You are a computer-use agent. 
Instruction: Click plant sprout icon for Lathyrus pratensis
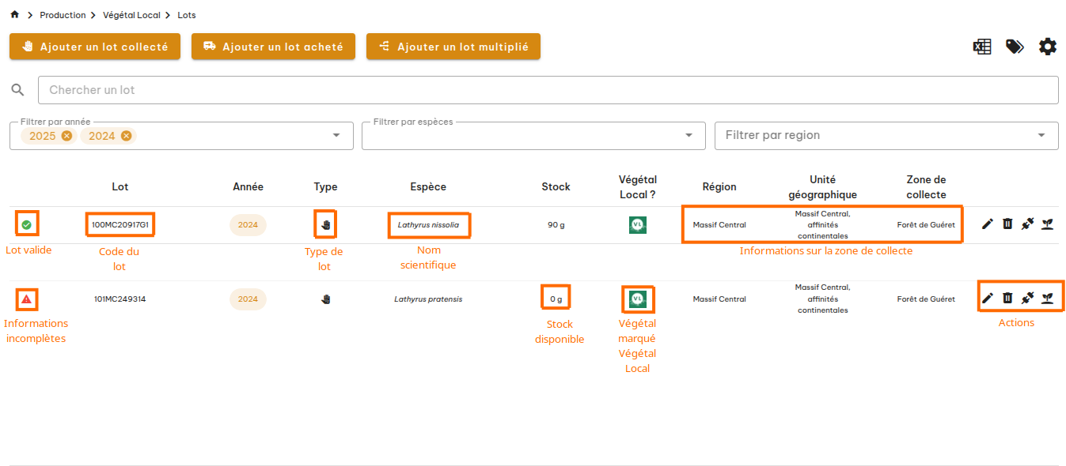1047,298
